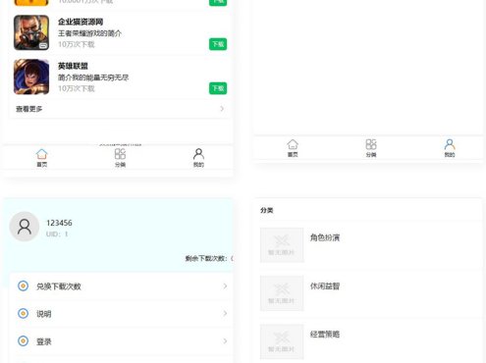Tap the placeholder image for 经营策略
Viewport: 486px width, 363px height.
click(x=282, y=341)
